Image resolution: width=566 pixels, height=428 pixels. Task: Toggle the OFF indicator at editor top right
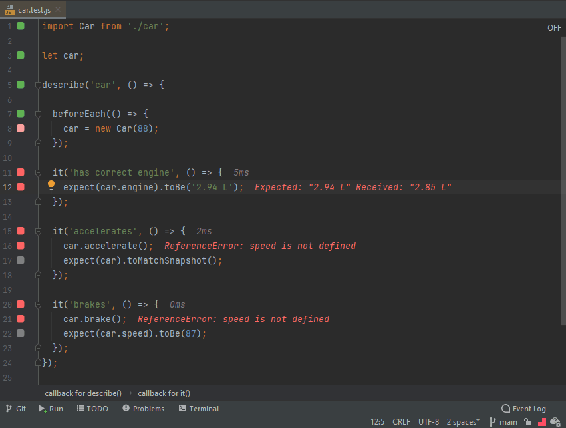(x=554, y=28)
